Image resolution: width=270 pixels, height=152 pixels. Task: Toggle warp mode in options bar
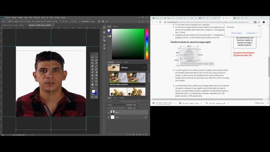[x=99, y=22]
